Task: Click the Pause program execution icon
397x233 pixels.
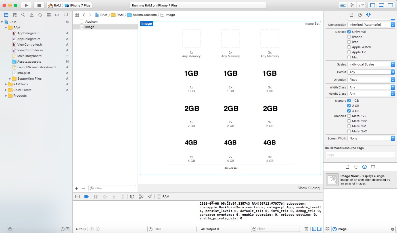Action: coord(96,196)
